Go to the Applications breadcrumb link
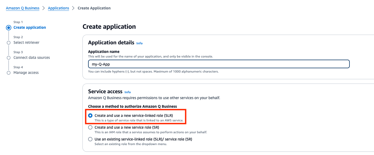This screenshot has height=155, width=374. (58, 8)
